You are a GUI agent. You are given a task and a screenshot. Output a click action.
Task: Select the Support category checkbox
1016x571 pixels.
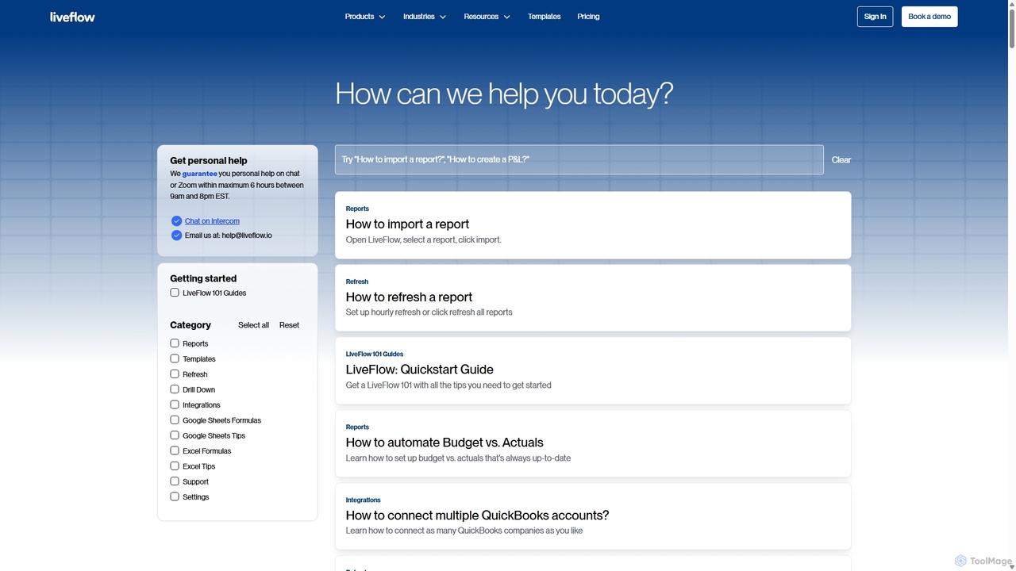click(x=175, y=481)
